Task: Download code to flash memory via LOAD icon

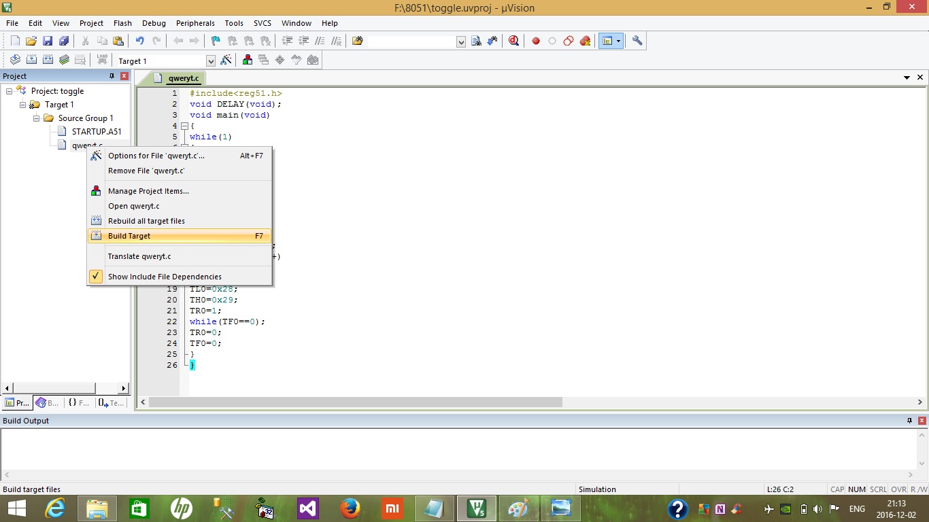Action: [x=101, y=59]
